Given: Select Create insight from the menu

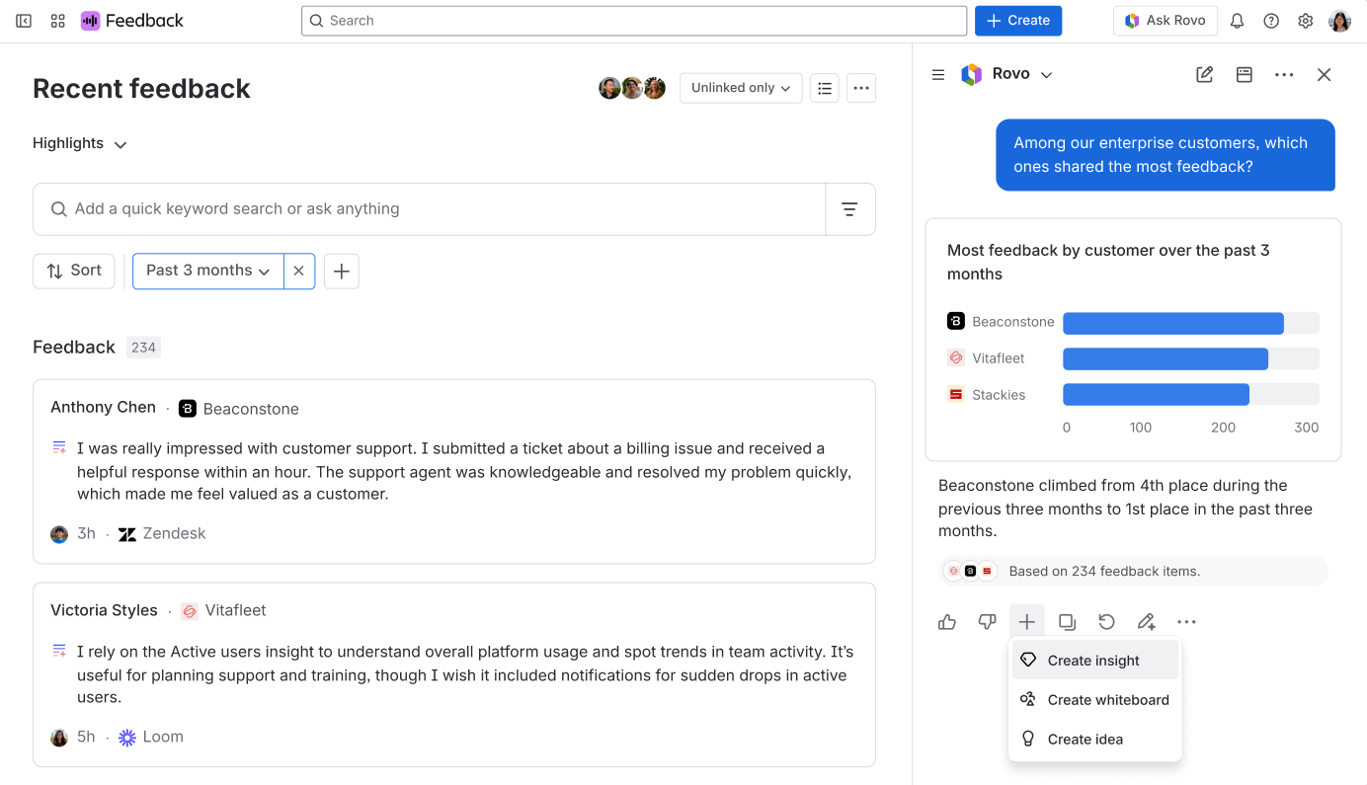Looking at the screenshot, I should (x=1095, y=661).
